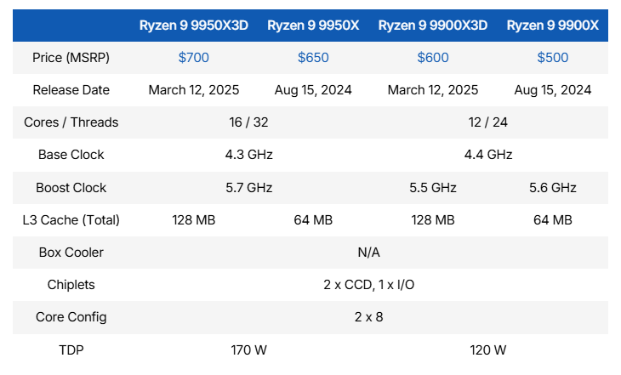621x375 pixels.
Task: Click the Core Config row label
Action: point(71,317)
